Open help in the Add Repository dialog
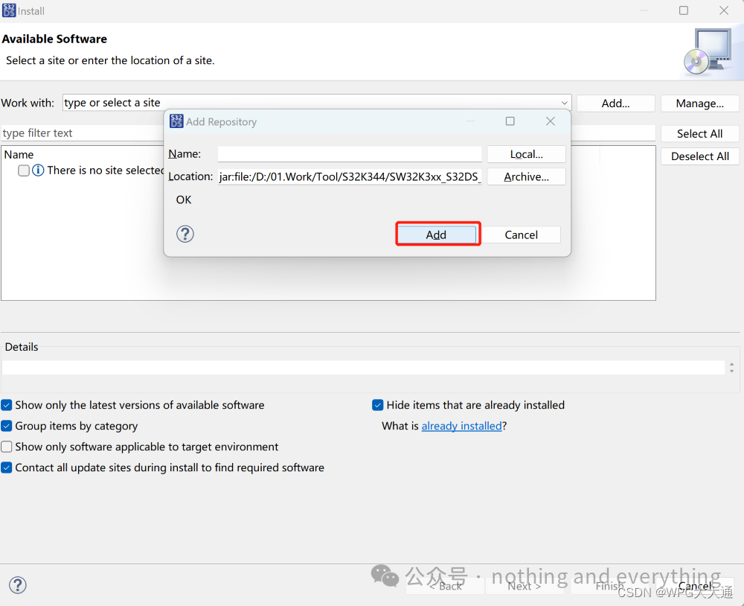 click(x=185, y=234)
